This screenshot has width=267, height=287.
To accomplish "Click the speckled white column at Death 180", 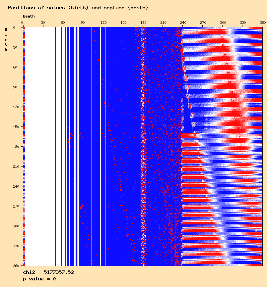I will coord(143,146).
